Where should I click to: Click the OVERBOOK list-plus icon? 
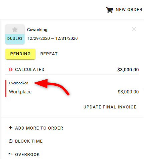[x=11, y=154]
